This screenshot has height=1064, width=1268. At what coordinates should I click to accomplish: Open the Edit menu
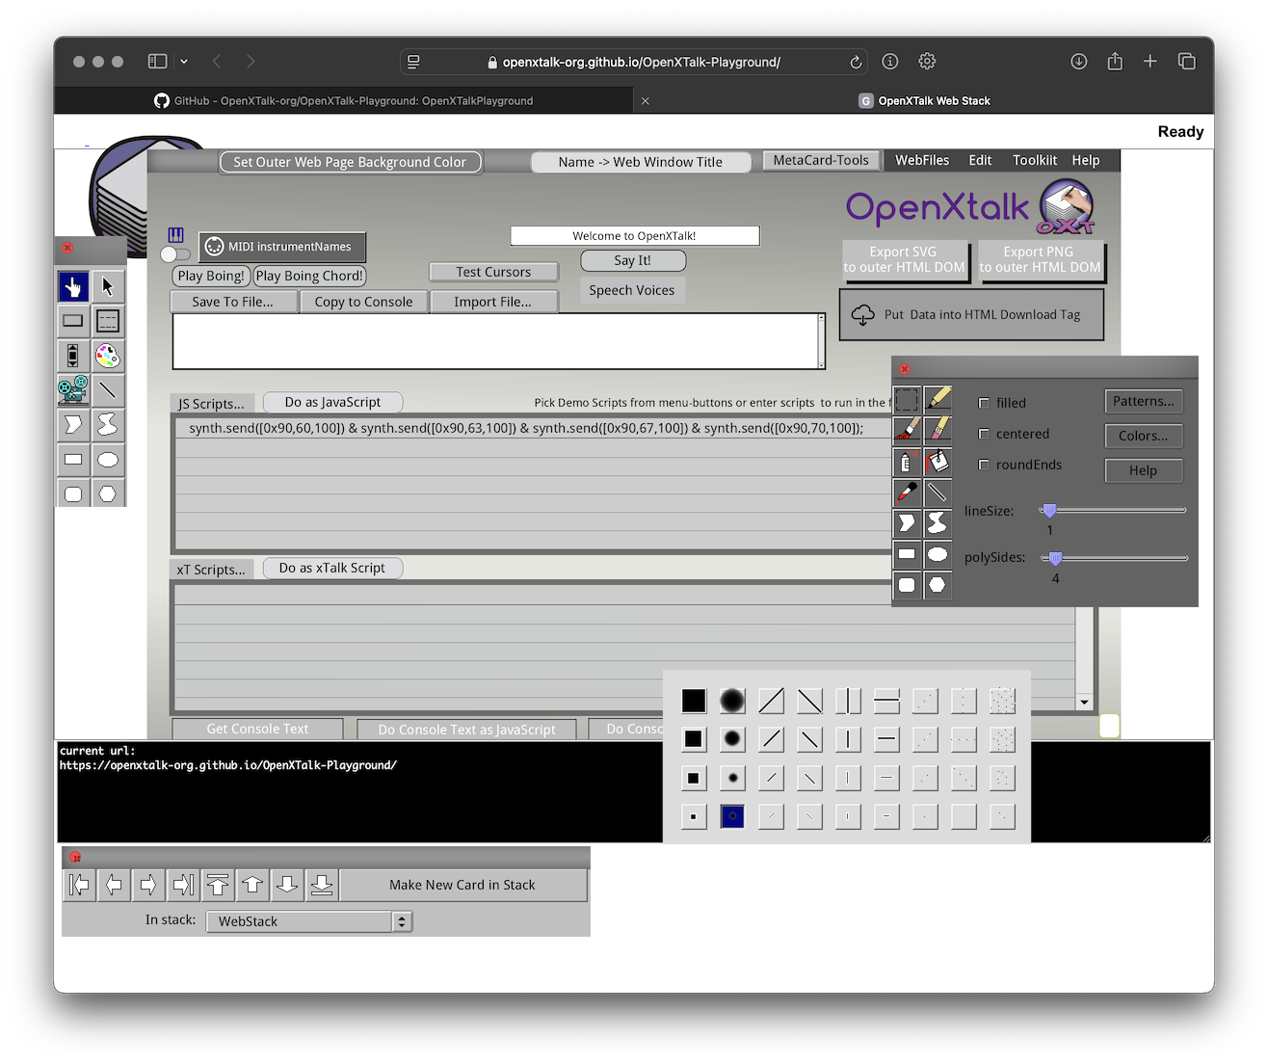point(980,160)
